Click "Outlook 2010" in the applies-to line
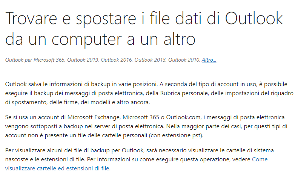298x179 pixels. (x=184, y=60)
